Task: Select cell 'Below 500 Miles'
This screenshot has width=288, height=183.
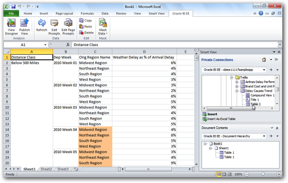Action: (32, 63)
